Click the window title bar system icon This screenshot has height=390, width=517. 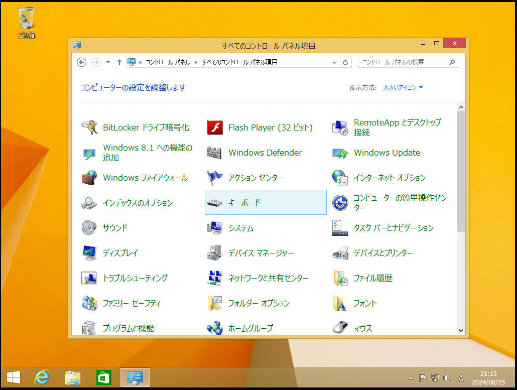77,45
